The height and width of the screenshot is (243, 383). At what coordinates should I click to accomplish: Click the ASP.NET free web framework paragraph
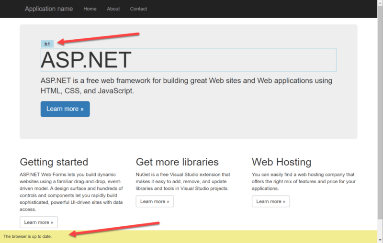(186, 86)
